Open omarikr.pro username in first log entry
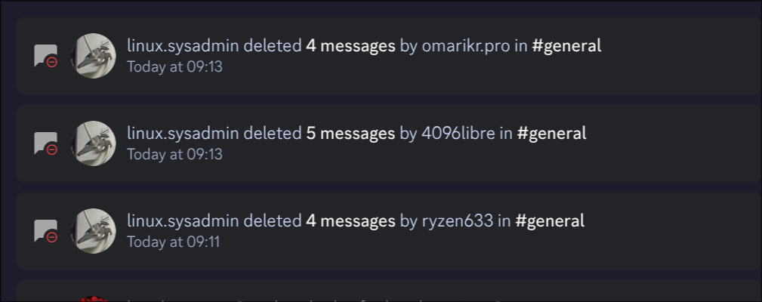This screenshot has height=302, width=762. click(466, 46)
